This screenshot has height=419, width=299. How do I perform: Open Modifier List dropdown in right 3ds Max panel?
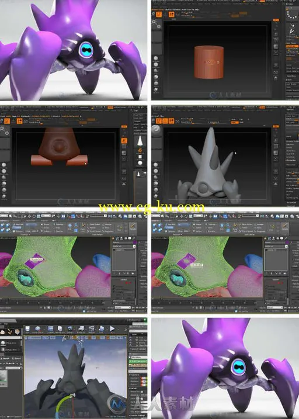276,246
